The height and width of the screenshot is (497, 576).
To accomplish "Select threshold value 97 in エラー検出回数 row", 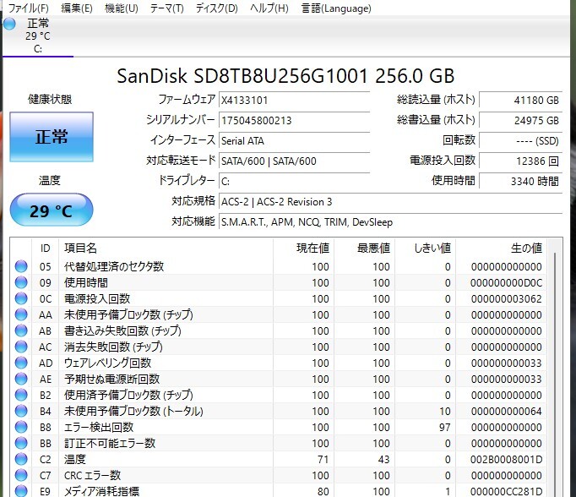I will (x=444, y=428).
